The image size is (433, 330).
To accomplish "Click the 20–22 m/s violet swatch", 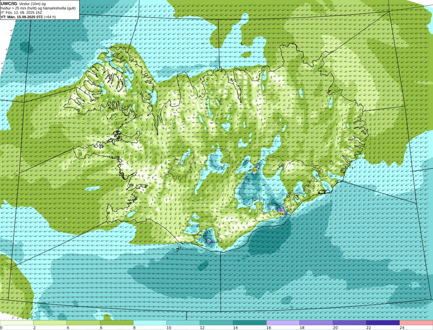I will [350, 323].
